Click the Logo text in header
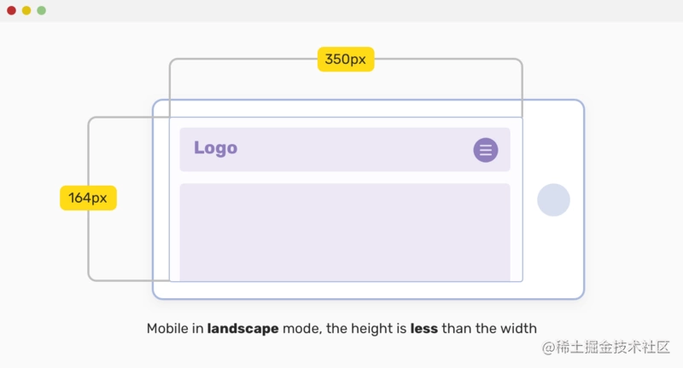 (216, 147)
